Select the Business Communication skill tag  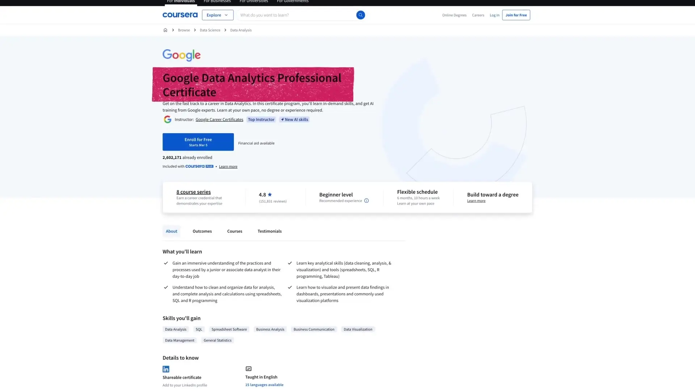(314, 329)
